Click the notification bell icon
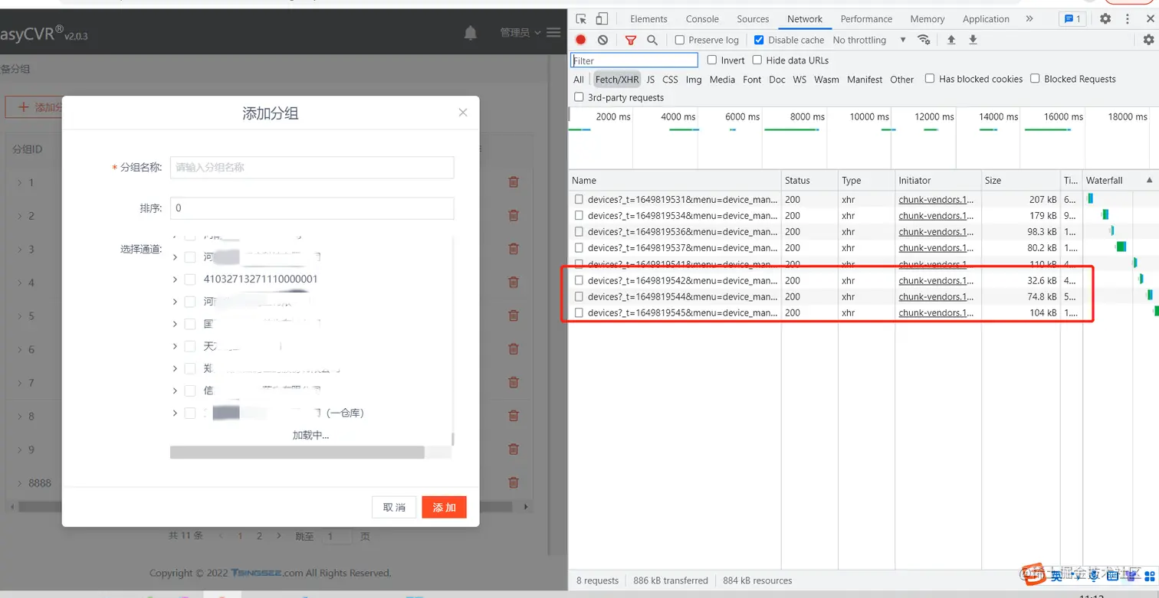The height and width of the screenshot is (598, 1159). [471, 33]
